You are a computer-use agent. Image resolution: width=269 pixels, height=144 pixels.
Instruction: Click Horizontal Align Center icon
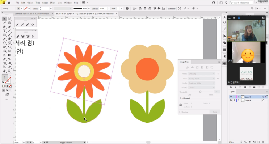coord(145,8)
